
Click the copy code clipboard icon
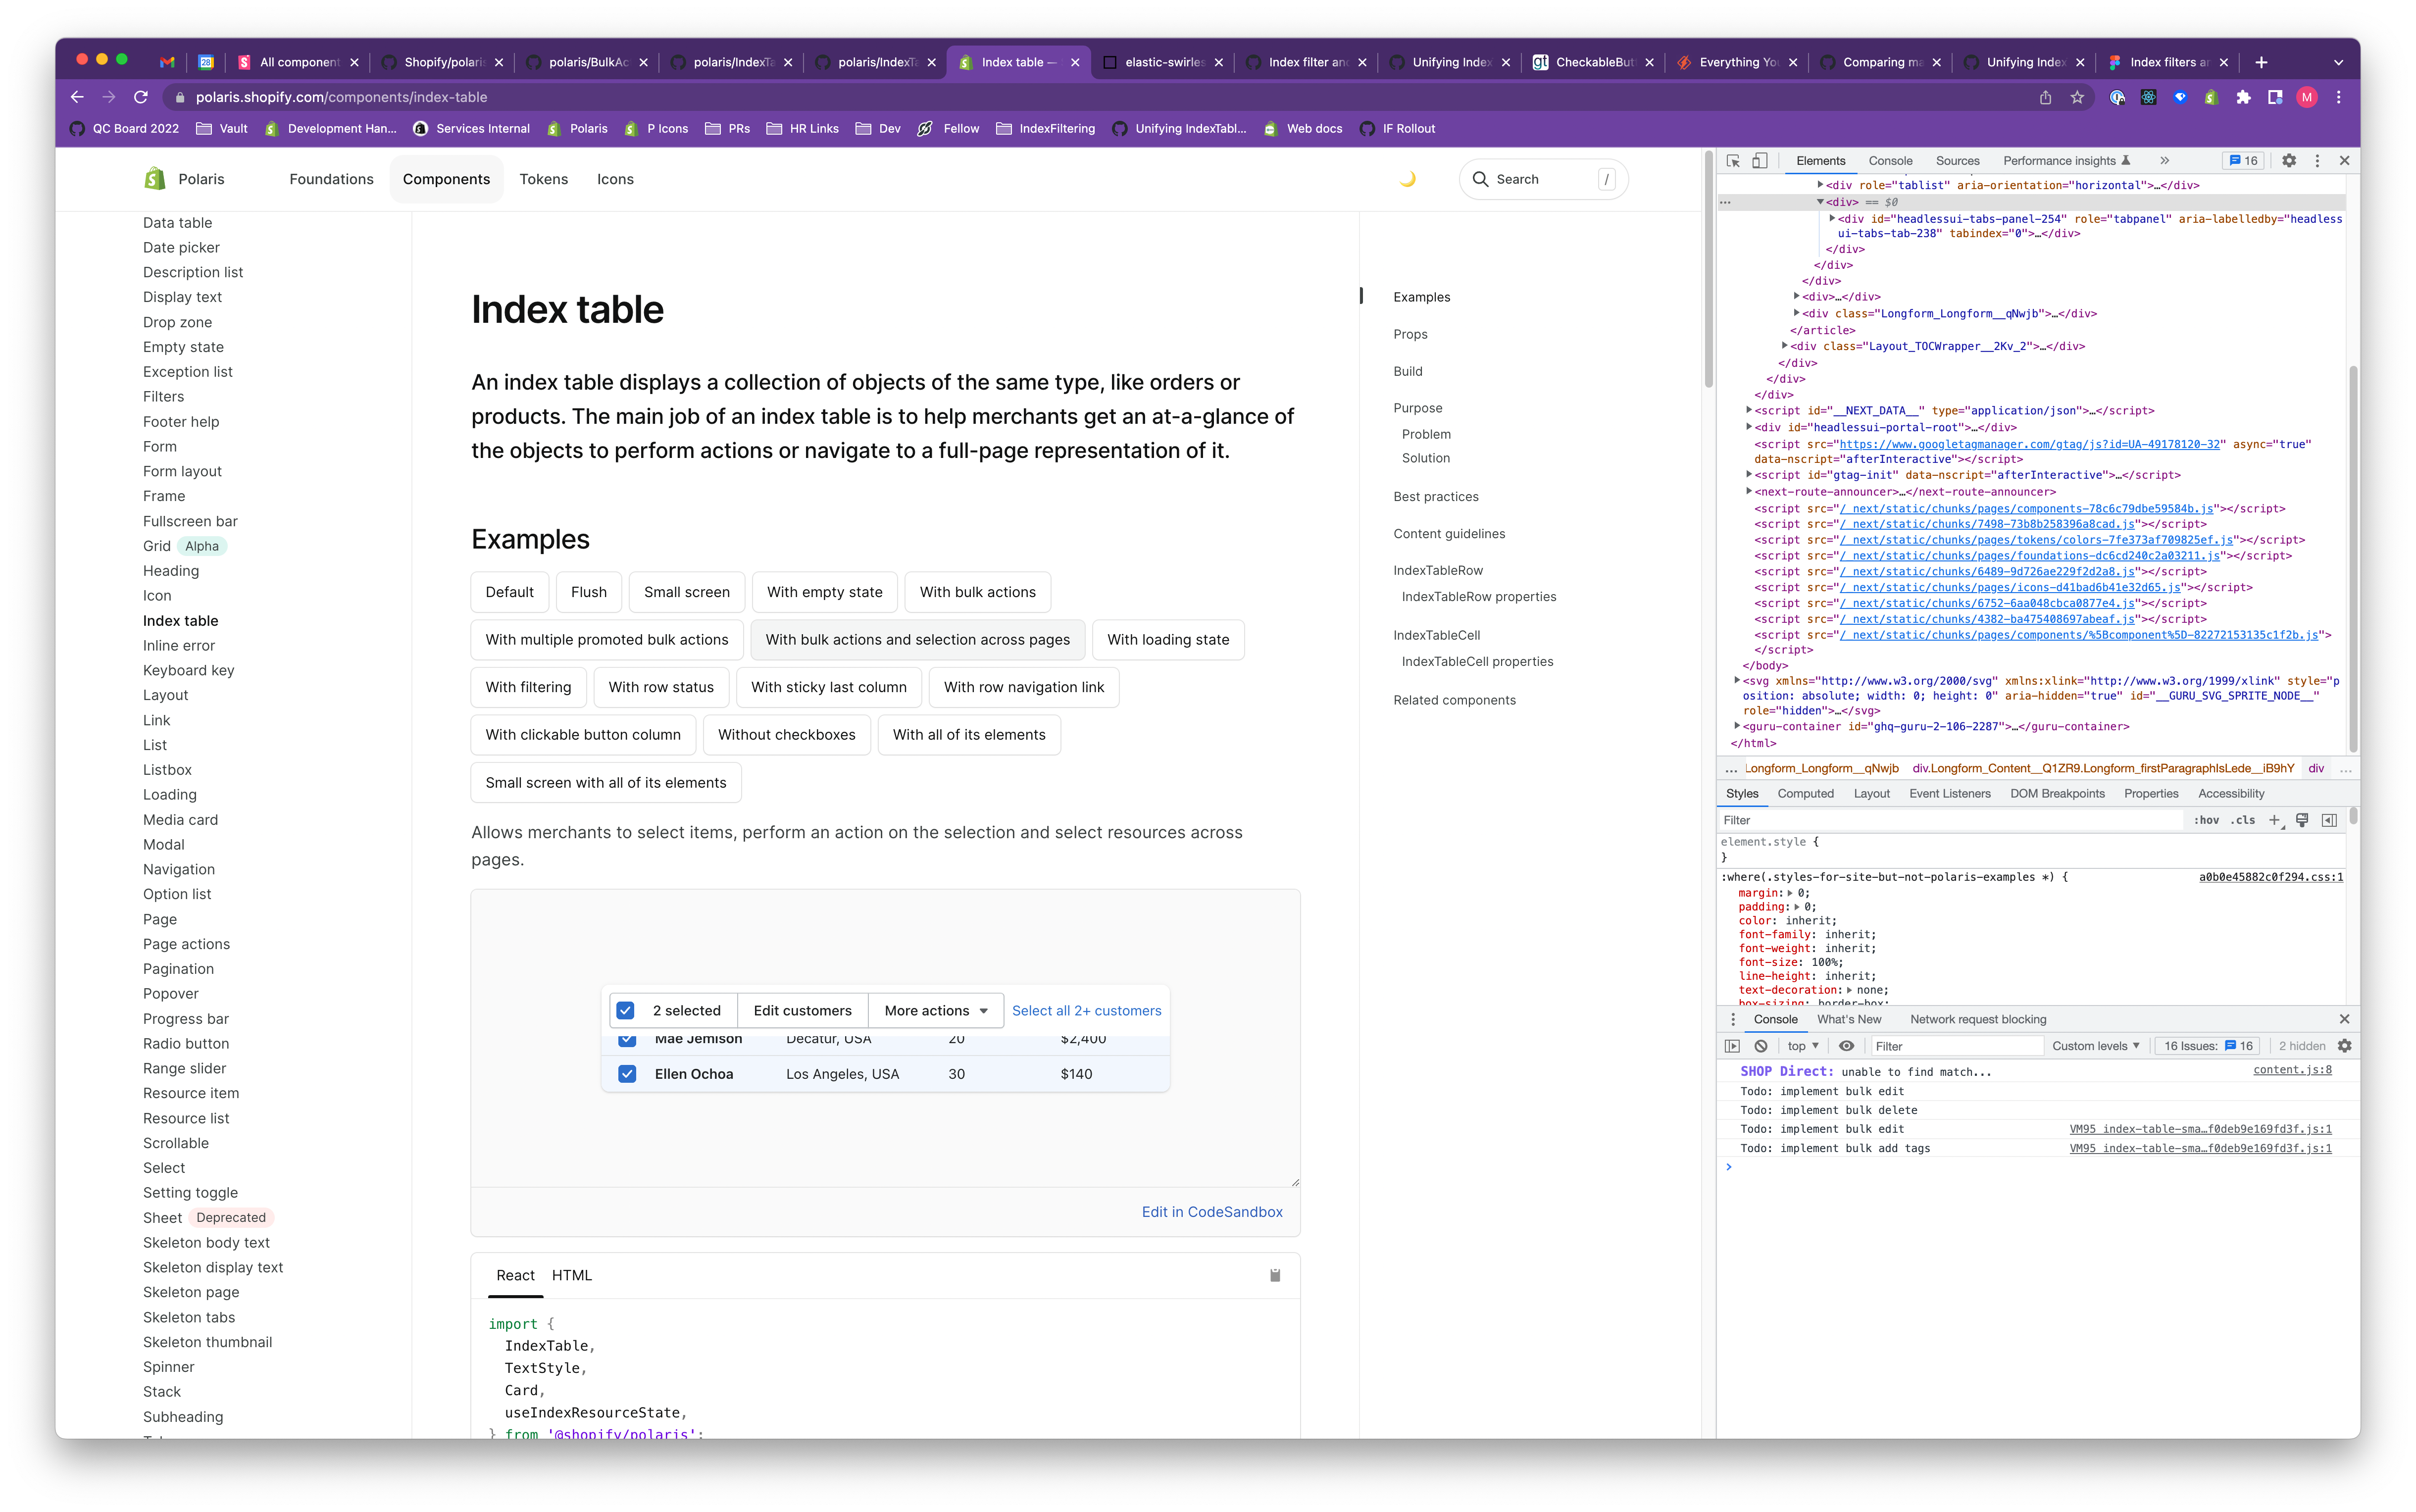point(1275,1275)
